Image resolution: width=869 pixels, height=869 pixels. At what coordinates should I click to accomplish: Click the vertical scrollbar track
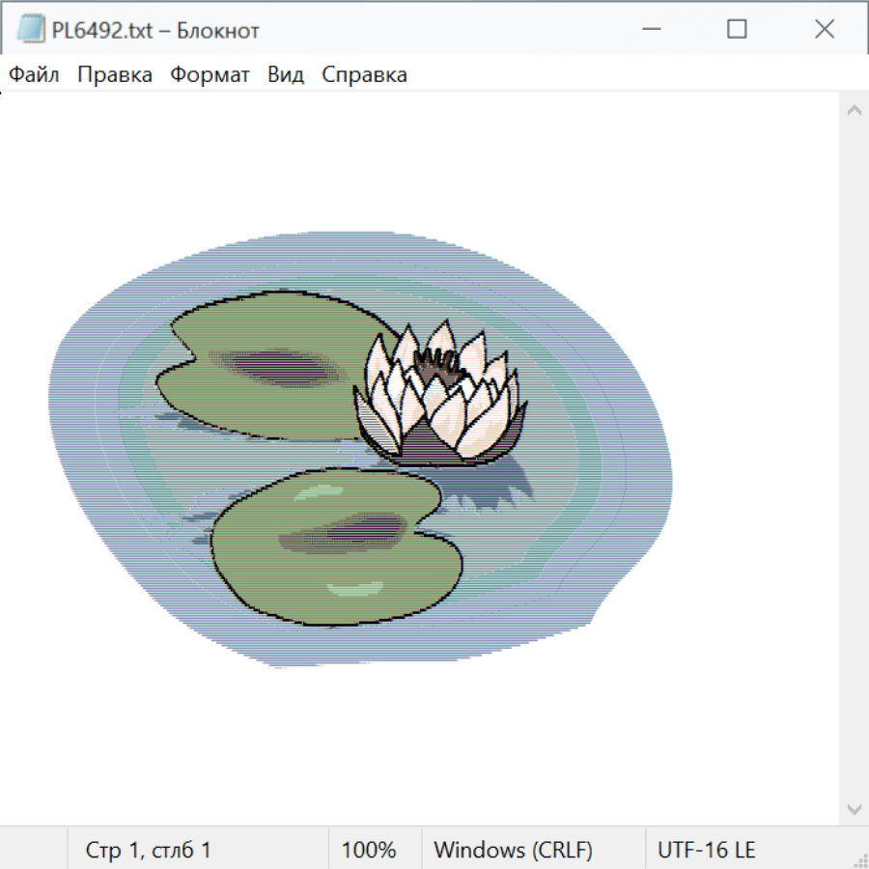pos(854,460)
